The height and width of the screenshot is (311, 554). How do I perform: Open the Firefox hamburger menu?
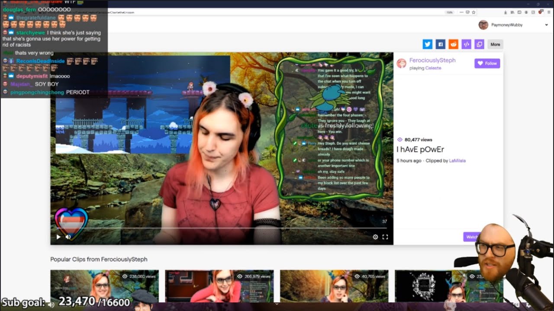point(549,12)
